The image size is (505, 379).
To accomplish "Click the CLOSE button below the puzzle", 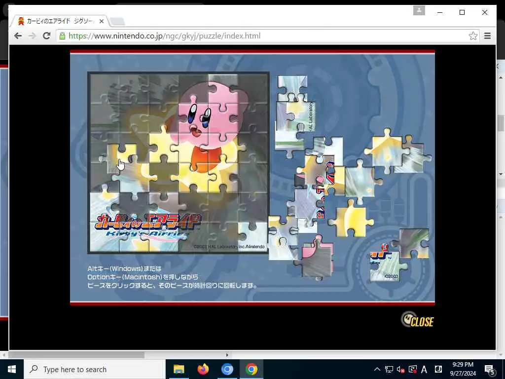I will pyautogui.click(x=418, y=320).
